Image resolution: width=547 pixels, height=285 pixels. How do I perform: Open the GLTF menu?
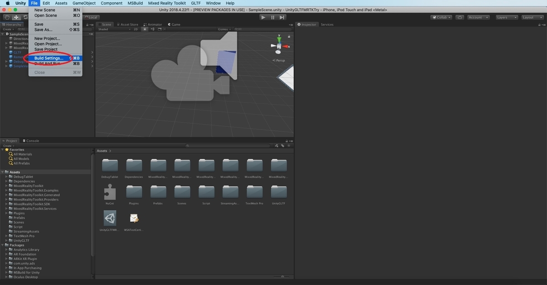point(196,3)
